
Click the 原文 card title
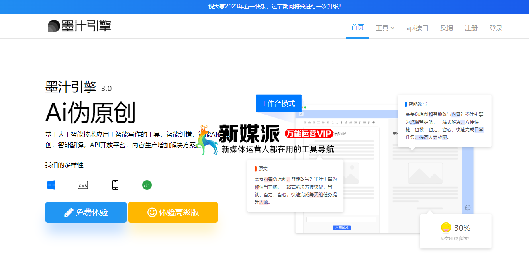(x=263, y=169)
